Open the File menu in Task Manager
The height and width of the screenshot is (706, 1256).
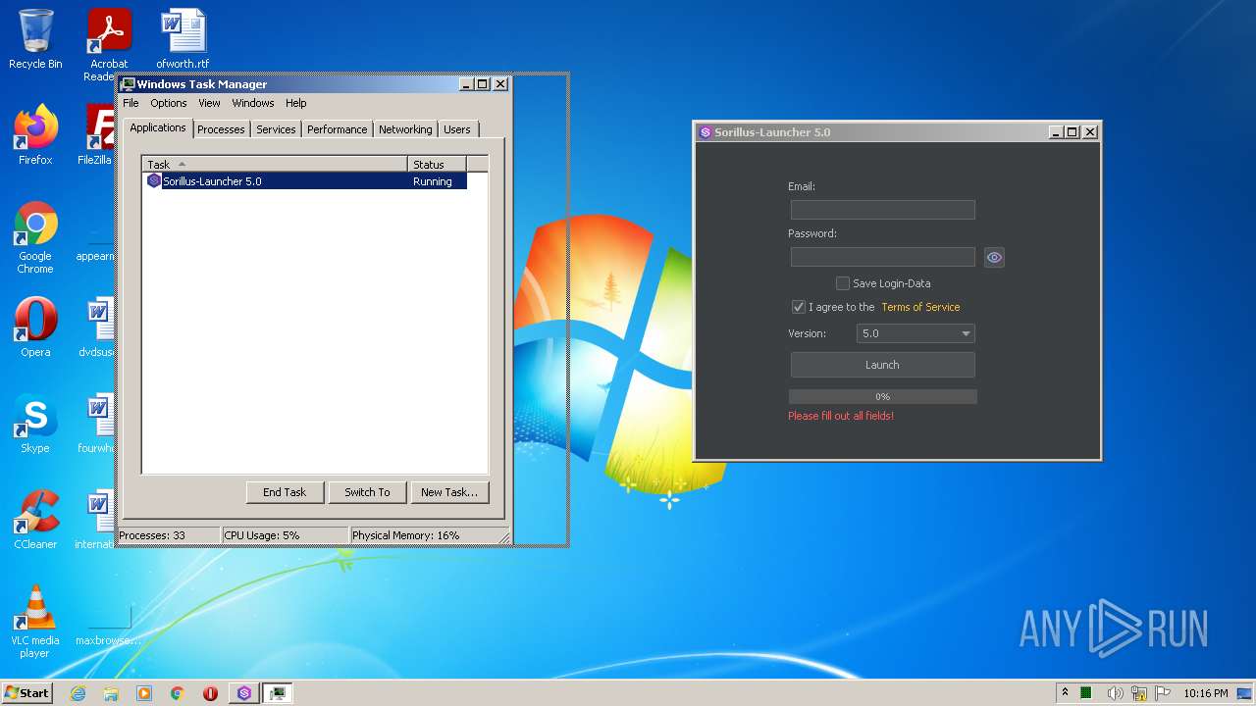coord(131,103)
